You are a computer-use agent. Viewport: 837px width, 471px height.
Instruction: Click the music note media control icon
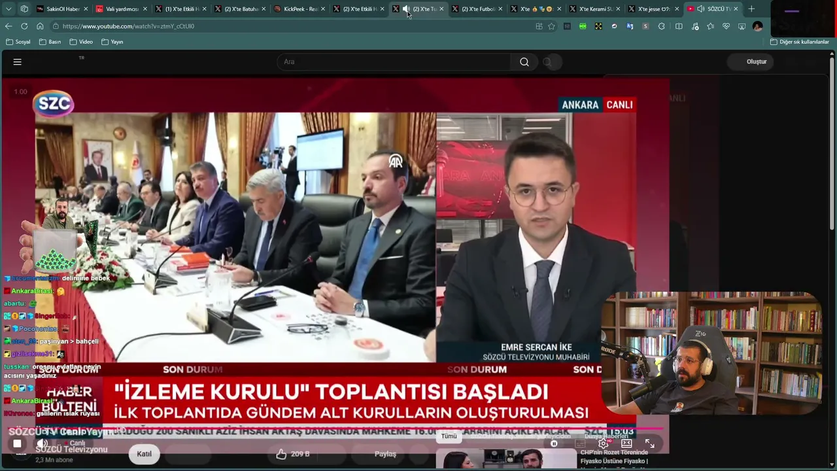[694, 26]
